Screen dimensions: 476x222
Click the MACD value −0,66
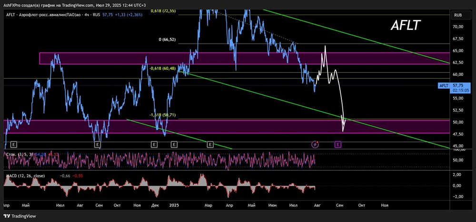65,176
